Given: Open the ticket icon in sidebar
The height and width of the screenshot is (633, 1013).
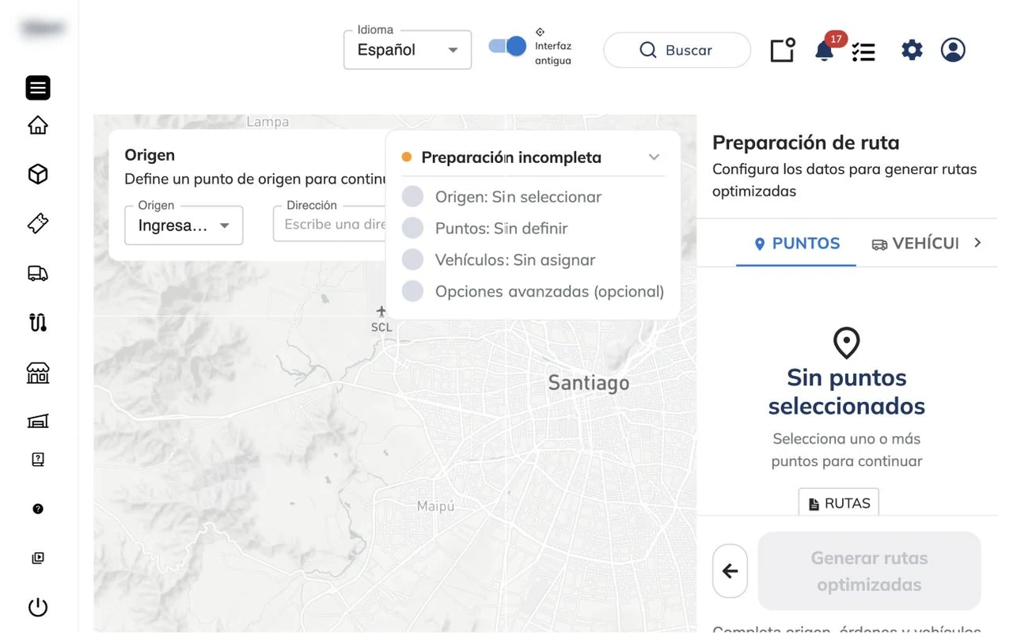Looking at the screenshot, I should click(38, 224).
